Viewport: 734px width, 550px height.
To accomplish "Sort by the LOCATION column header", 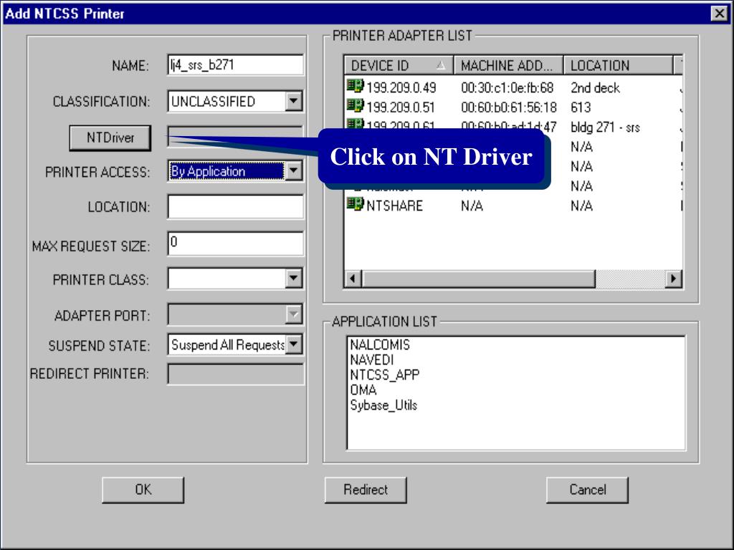I will point(619,65).
